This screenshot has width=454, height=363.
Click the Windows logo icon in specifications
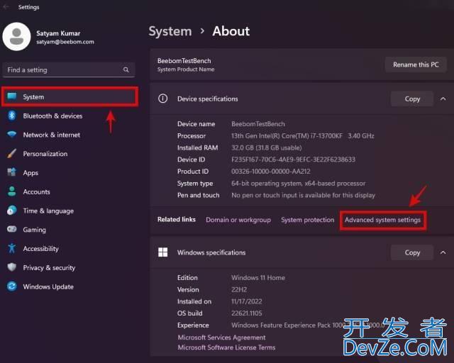pos(162,252)
